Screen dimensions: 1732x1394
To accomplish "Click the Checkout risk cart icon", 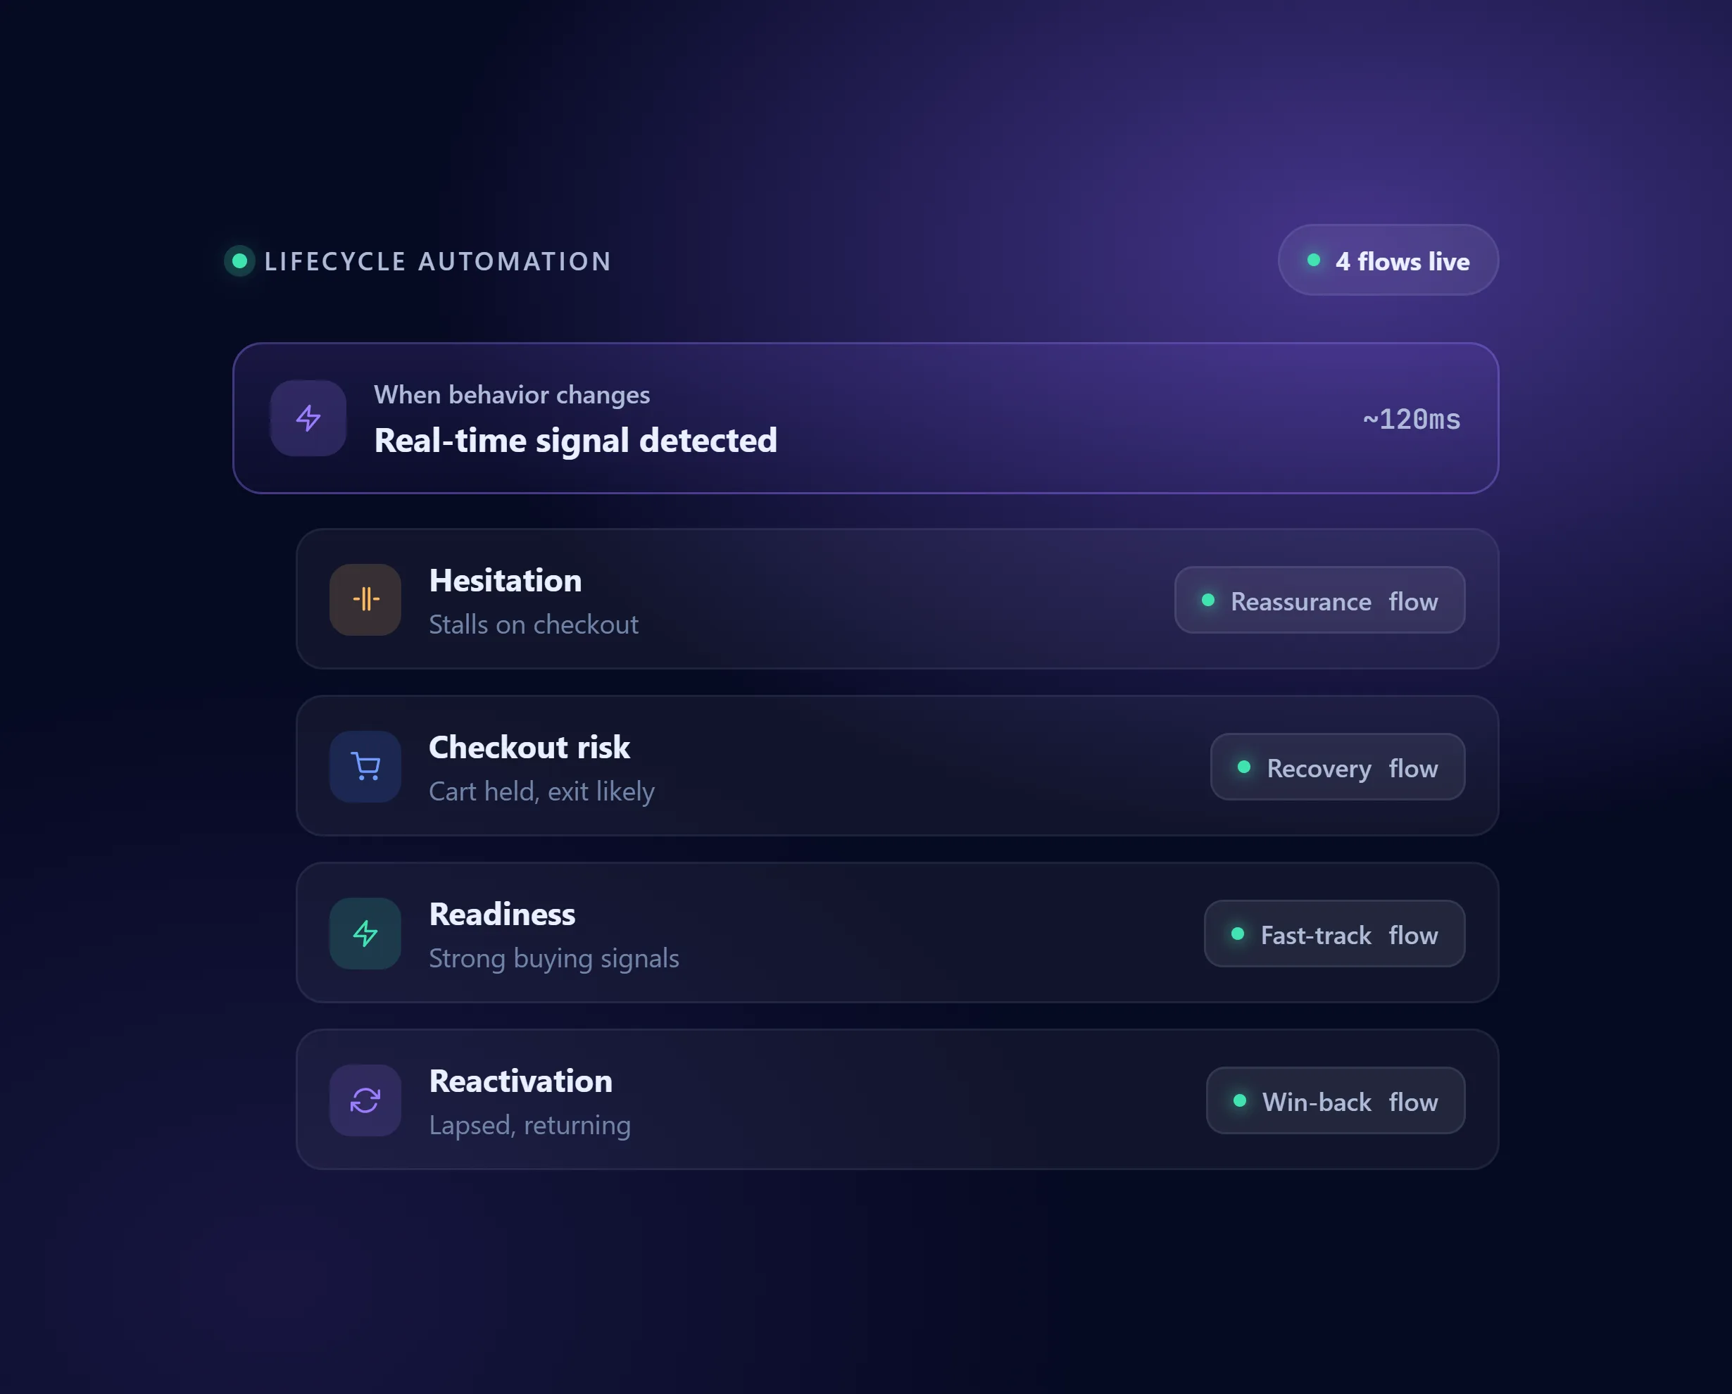I will coord(365,767).
